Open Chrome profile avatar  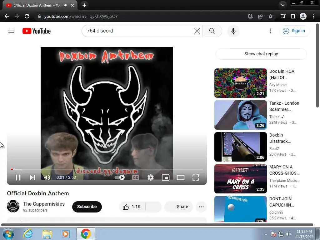click(x=303, y=16)
